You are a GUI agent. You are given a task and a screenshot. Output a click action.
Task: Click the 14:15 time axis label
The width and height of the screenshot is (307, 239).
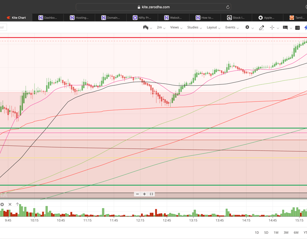pos(246,220)
